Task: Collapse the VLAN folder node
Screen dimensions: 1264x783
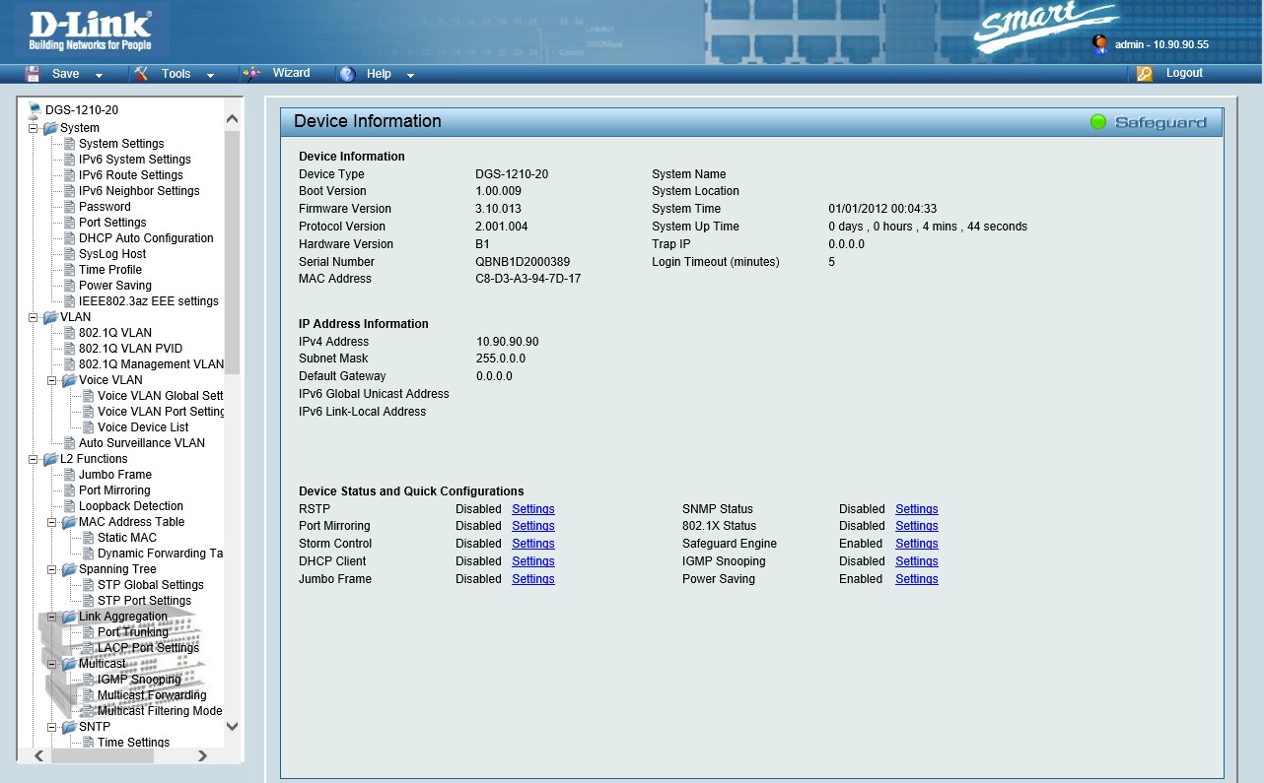Action: point(34,317)
